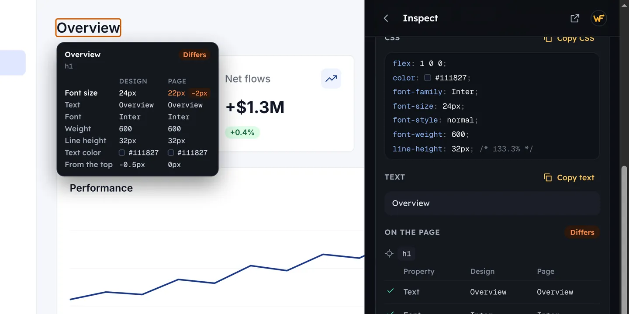Viewport: 629px width, 314px height.
Task: Click the Copy CSS button
Action: coord(569,38)
